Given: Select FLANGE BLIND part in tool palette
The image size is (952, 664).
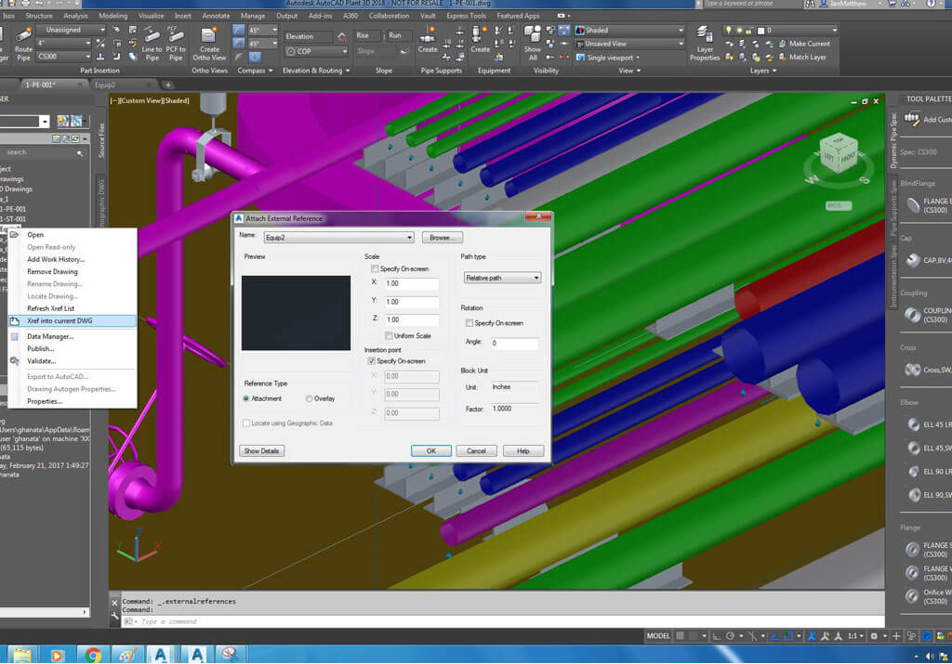Looking at the screenshot, I should 913,205.
